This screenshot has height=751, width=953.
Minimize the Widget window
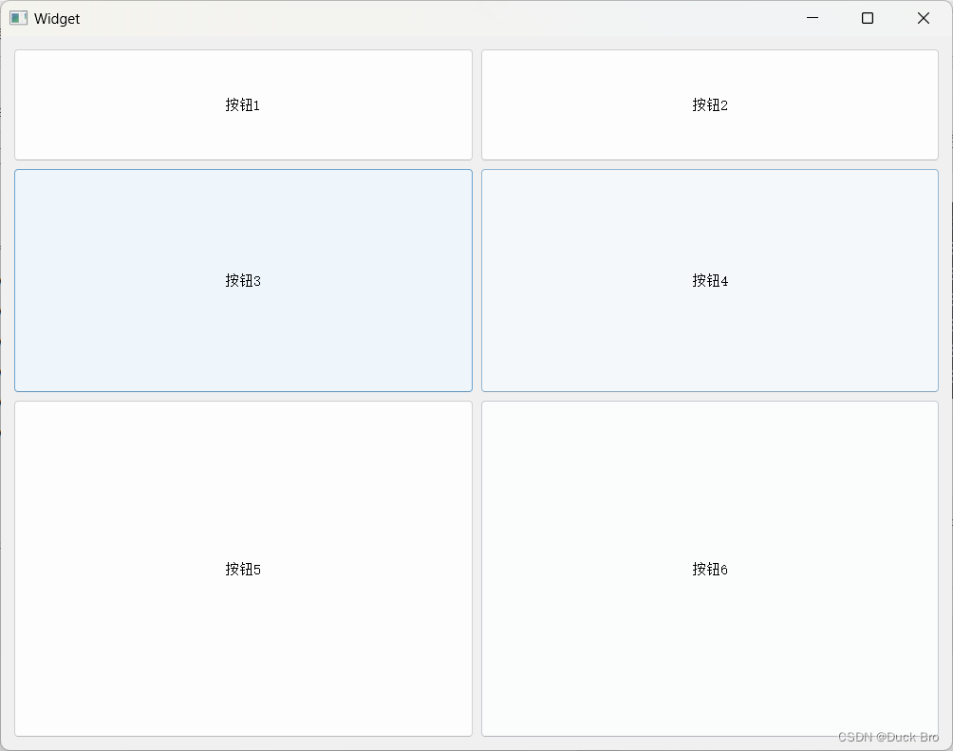point(812,18)
